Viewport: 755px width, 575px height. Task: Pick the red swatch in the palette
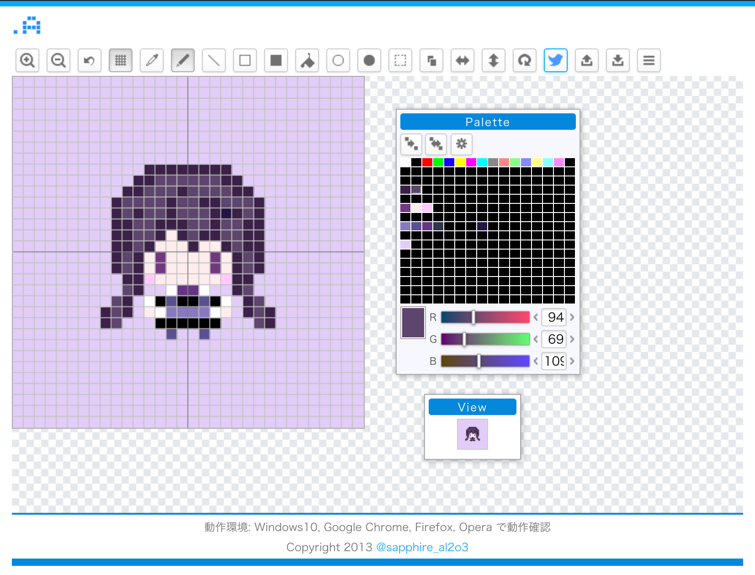pyautogui.click(x=427, y=162)
